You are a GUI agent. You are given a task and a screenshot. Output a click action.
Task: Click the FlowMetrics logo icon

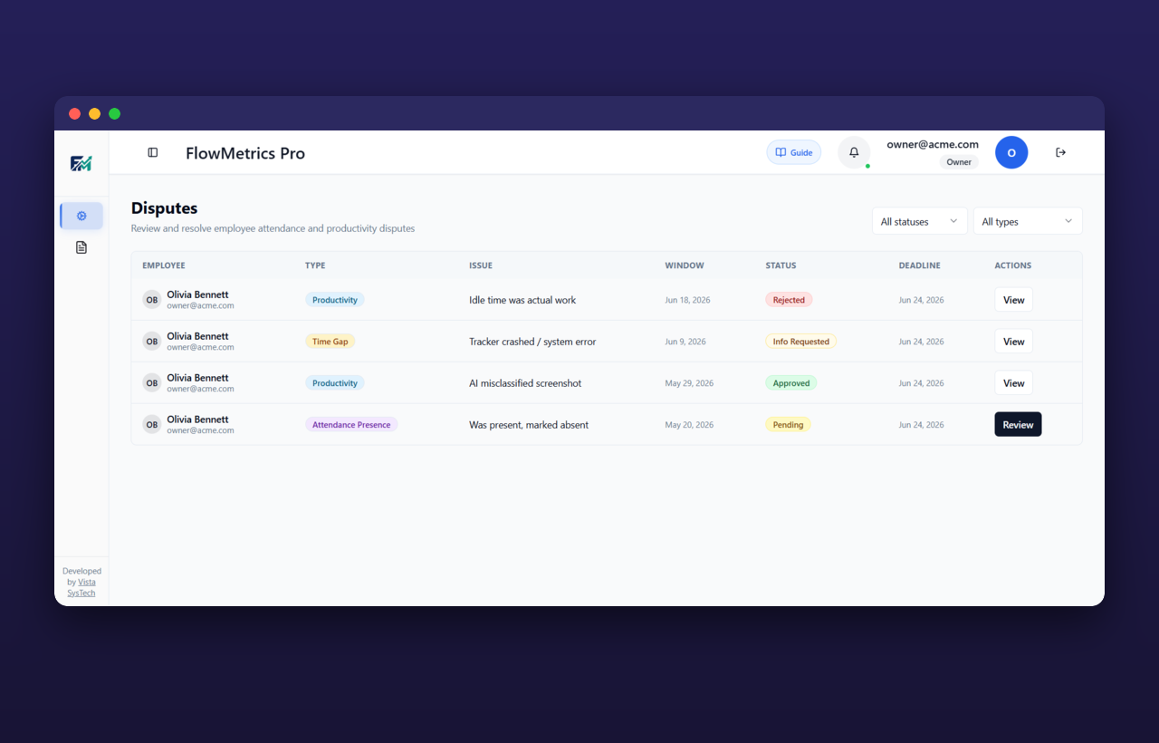[x=81, y=163]
